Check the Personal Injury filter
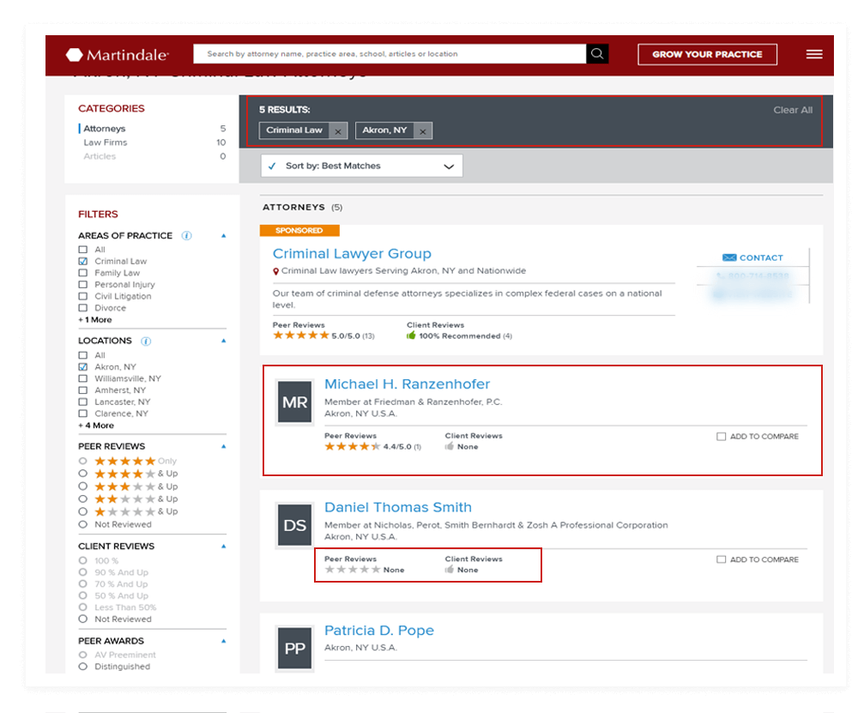This screenshot has height=713, width=864. pos(82,284)
